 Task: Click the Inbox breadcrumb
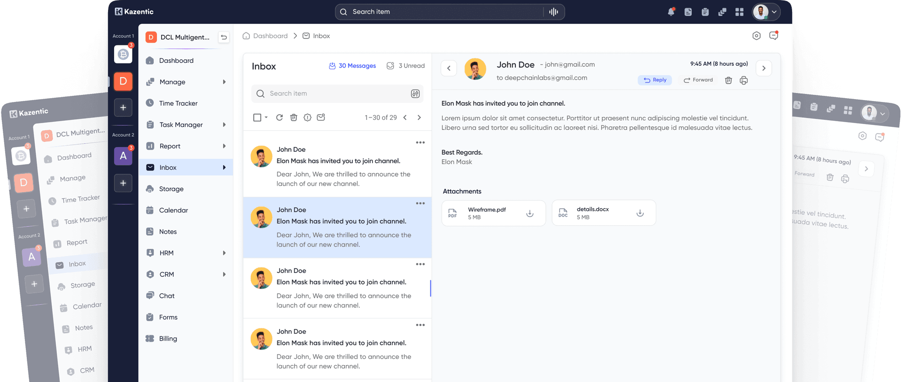click(x=316, y=36)
